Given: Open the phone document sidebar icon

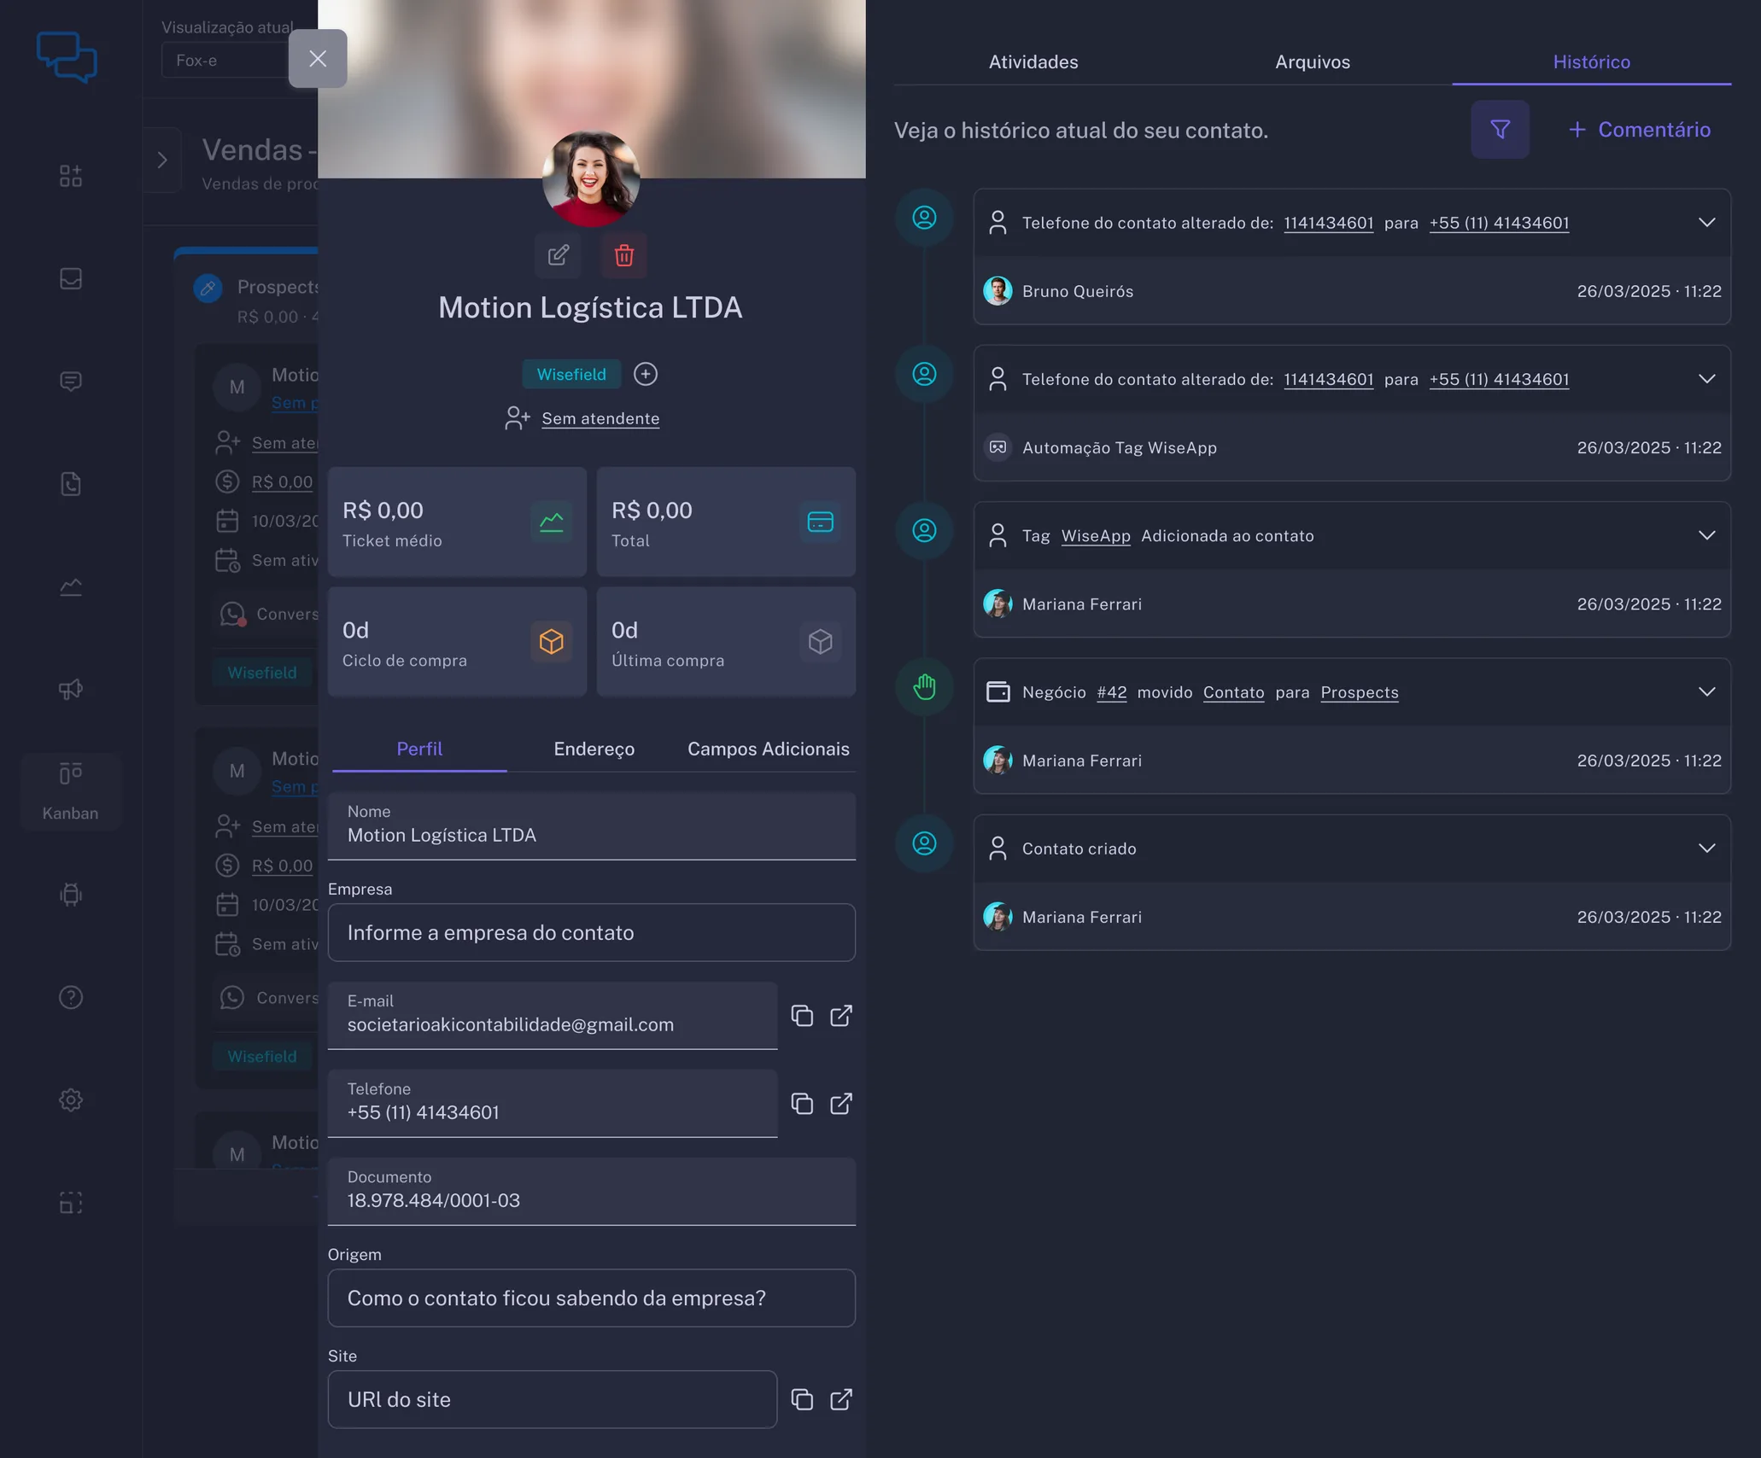Looking at the screenshot, I should (x=71, y=484).
